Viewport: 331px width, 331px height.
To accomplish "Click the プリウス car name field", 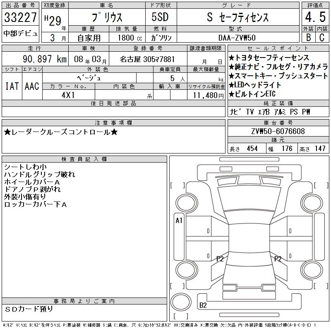I will click(106, 17).
